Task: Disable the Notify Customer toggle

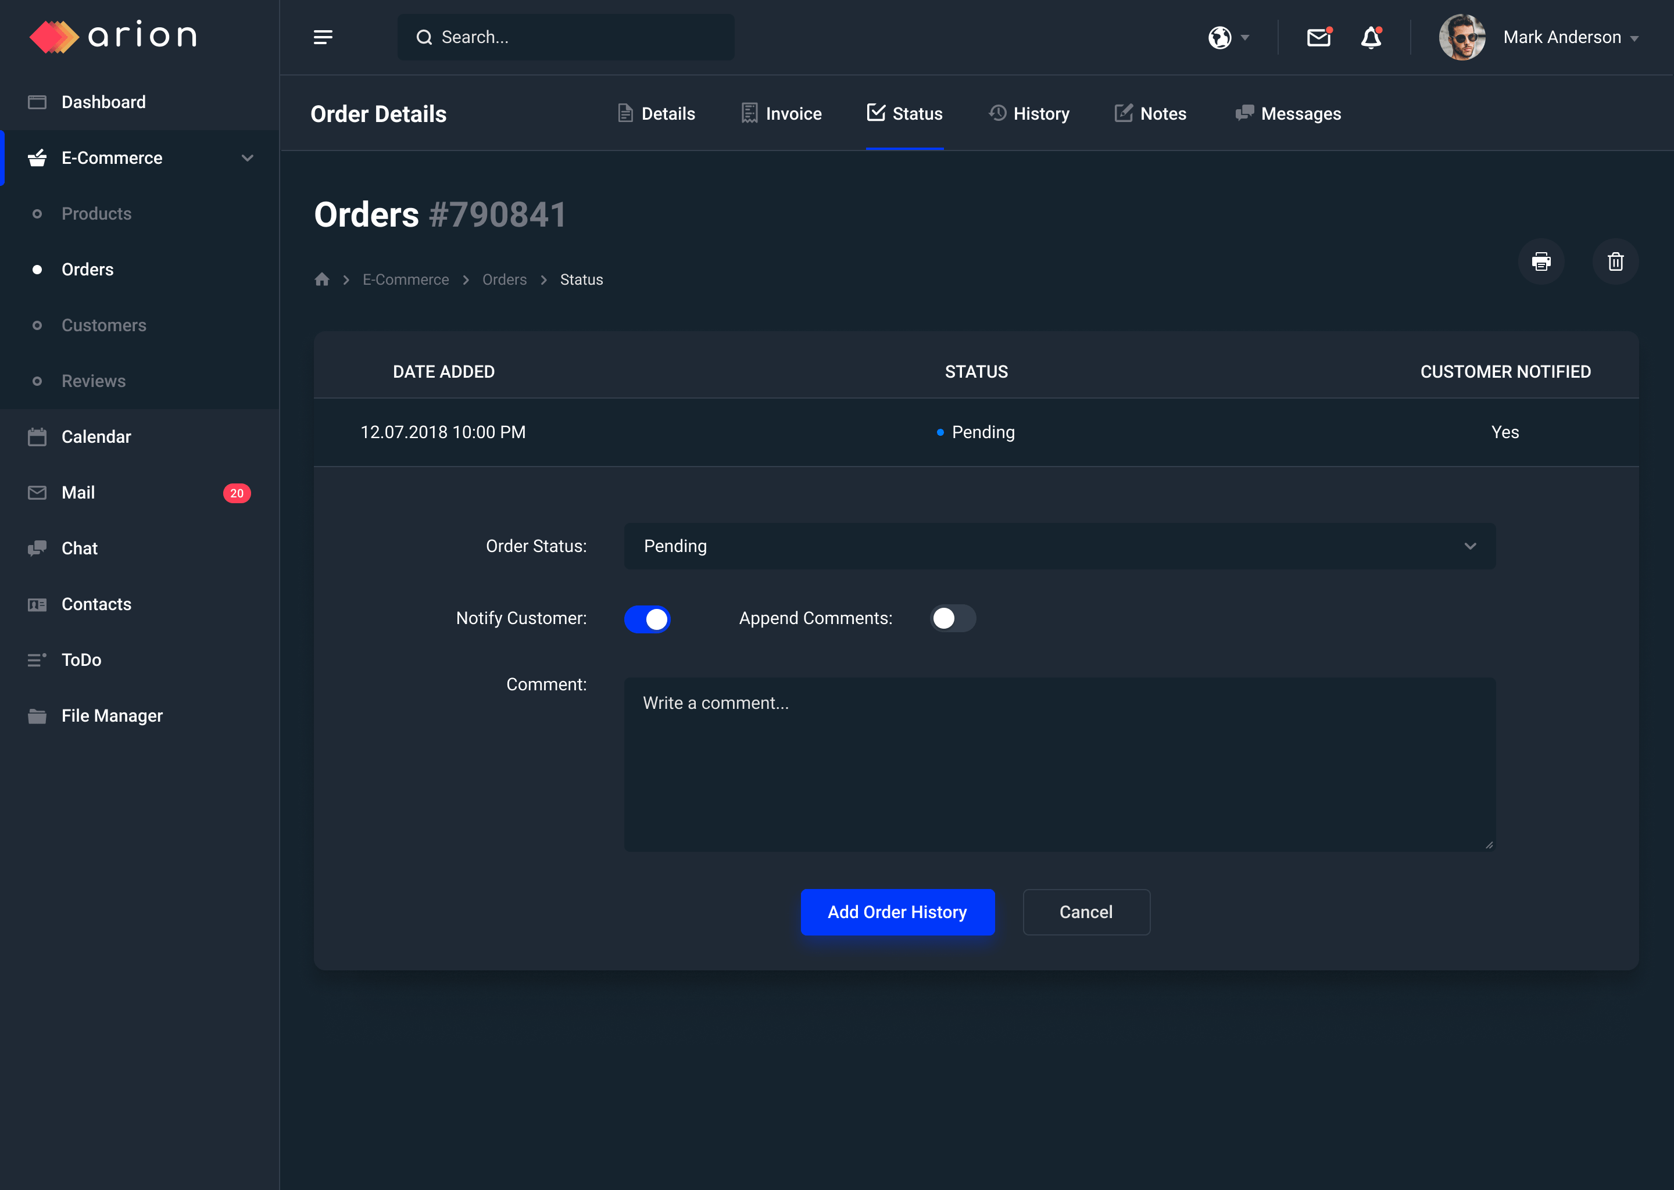Action: point(647,618)
